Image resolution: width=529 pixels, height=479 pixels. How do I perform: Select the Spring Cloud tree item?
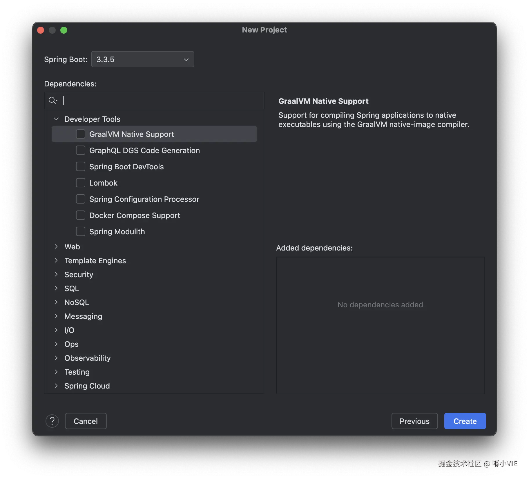point(87,386)
